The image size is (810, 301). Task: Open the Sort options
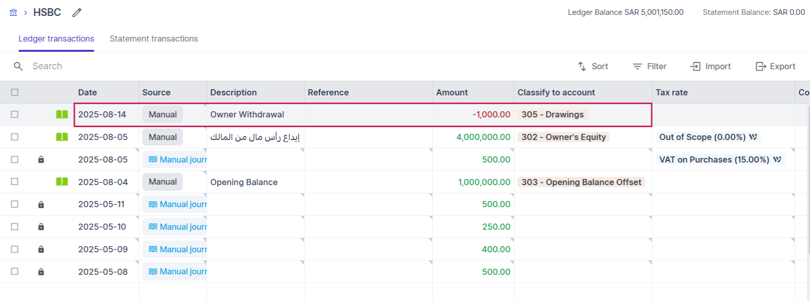pos(593,66)
